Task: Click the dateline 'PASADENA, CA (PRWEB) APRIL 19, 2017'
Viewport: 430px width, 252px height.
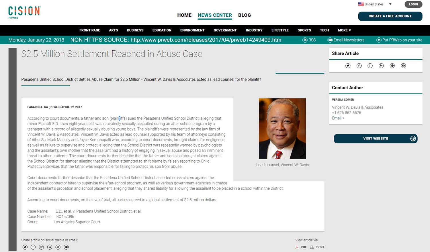Action: click(54, 107)
